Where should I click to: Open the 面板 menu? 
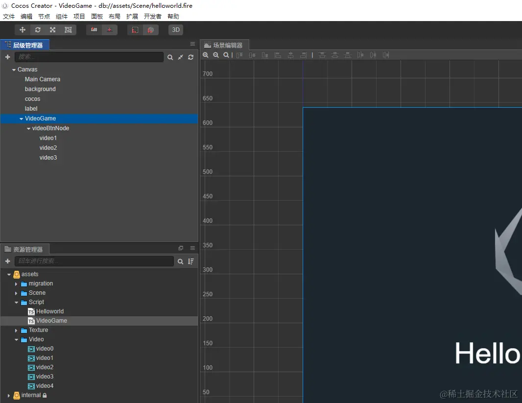[97, 16]
